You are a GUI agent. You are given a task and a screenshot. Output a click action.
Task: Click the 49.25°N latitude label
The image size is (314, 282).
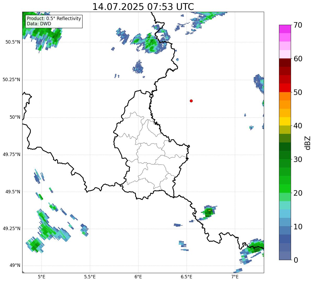pyautogui.click(x=11, y=229)
